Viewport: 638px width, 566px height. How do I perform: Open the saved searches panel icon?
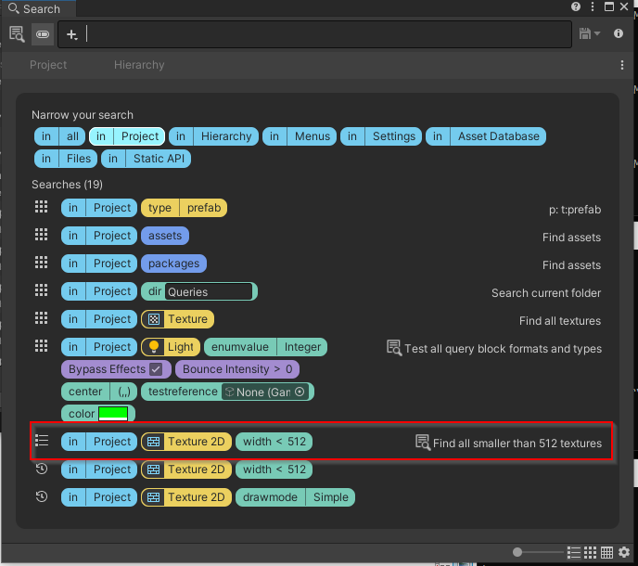[x=17, y=34]
